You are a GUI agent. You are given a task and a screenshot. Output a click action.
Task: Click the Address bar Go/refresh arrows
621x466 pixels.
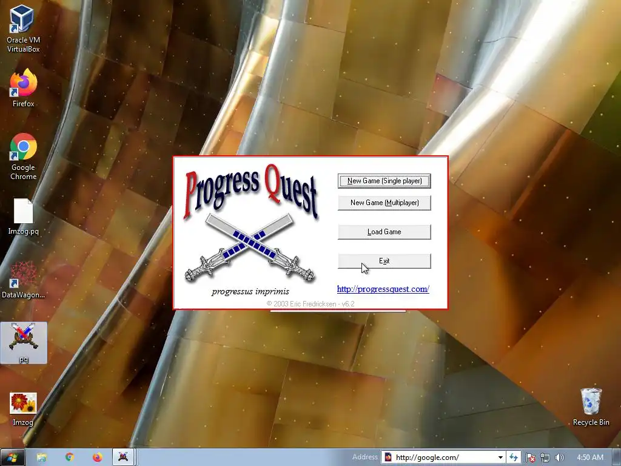click(x=514, y=458)
